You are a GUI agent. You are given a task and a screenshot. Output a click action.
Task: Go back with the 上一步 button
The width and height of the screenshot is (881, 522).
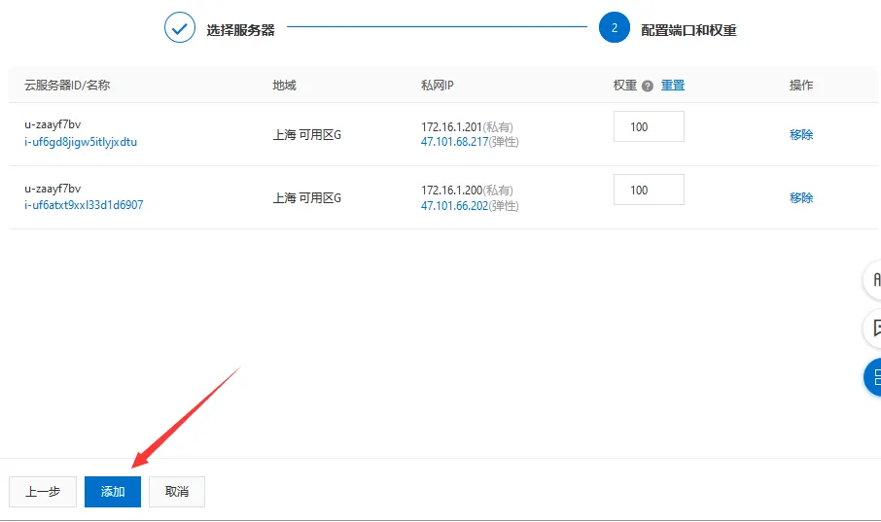pos(43,492)
